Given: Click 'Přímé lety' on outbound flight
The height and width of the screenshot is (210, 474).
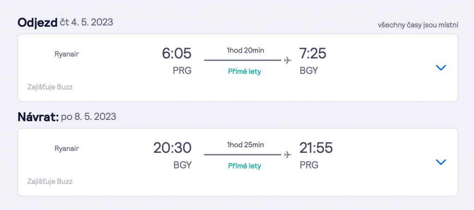Looking at the screenshot, I should click(244, 72).
